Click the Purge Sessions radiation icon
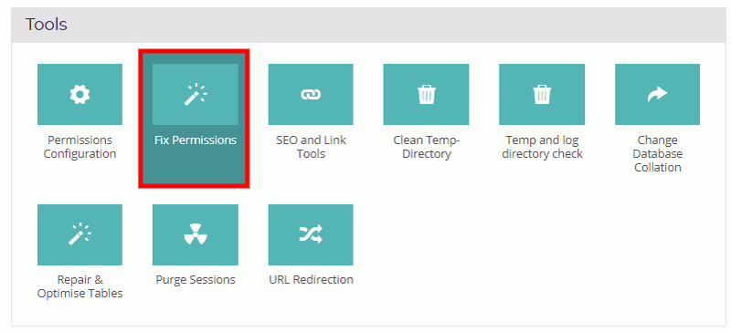This screenshot has width=731, height=332. coord(196,234)
